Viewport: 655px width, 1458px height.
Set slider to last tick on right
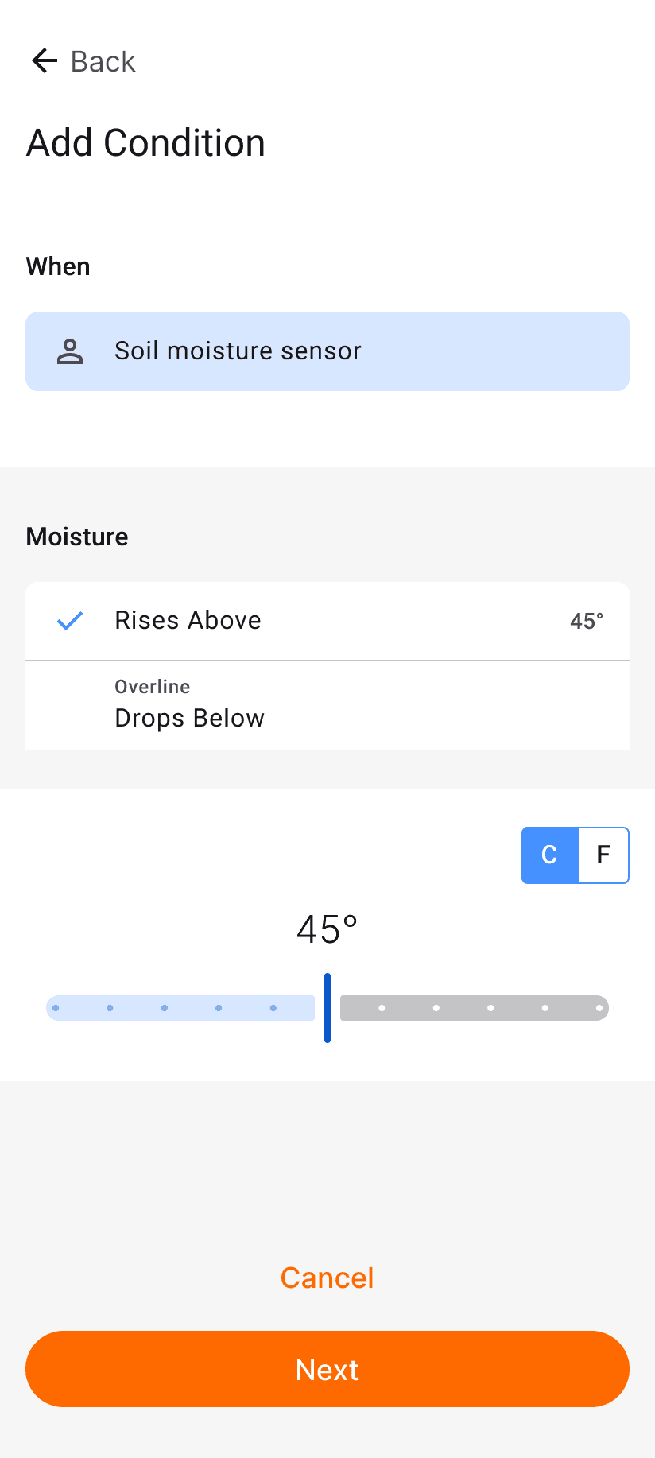tap(599, 1008)
